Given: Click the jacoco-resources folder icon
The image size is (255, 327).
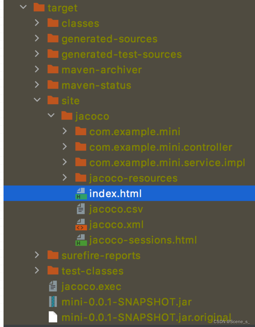Looking at the screenshot, I should pyautogui.click(x=81, y=177).
